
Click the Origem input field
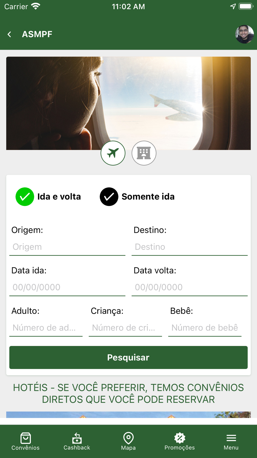tap(67, 247)
